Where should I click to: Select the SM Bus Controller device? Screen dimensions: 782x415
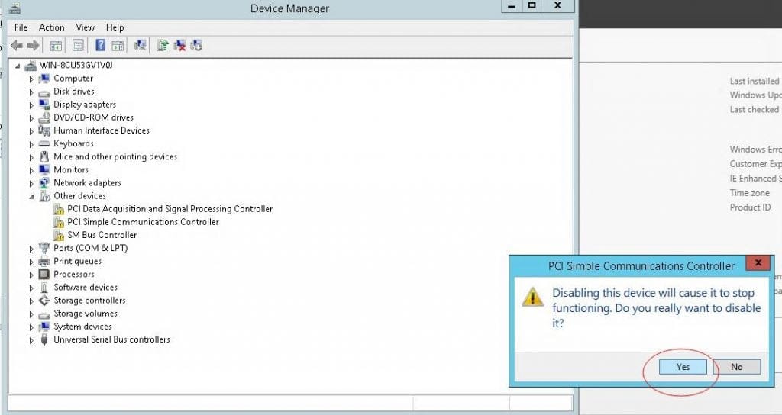pos(102,235)
